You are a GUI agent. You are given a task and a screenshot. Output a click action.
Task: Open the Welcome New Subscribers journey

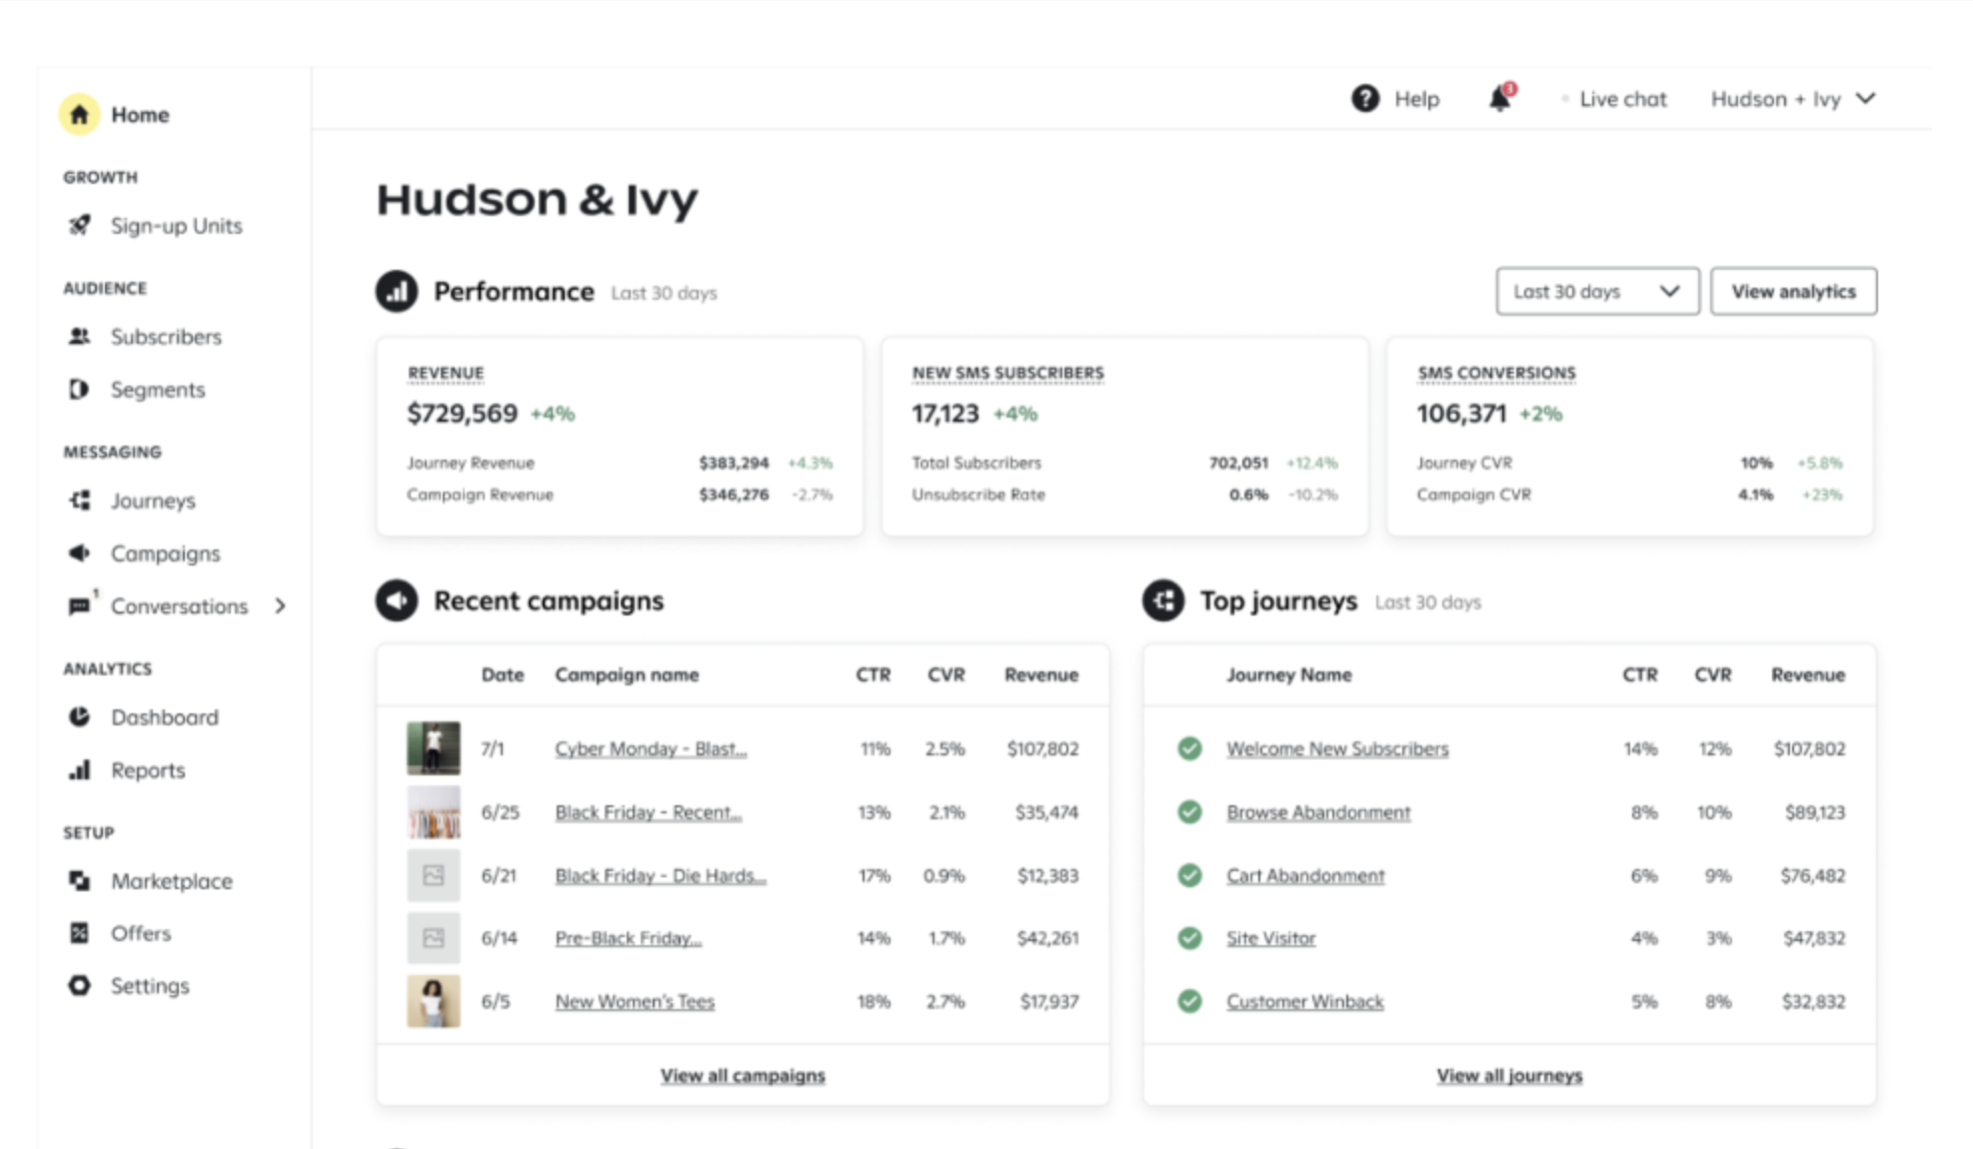1337,748
